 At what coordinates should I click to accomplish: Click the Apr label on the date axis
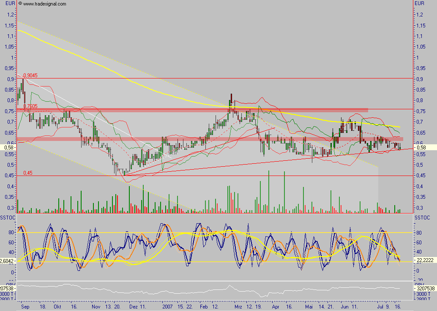pyautogui.click(x=276, y=306)
